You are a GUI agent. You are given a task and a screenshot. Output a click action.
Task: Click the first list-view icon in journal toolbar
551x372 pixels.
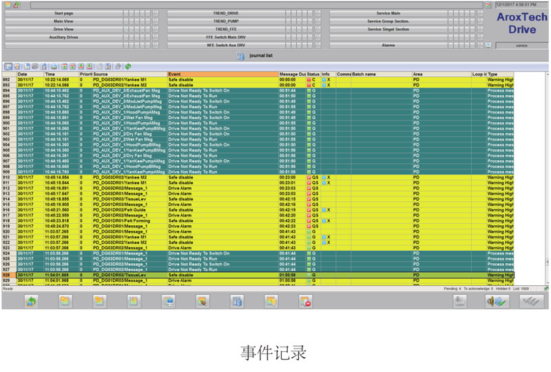pos(8,66)
